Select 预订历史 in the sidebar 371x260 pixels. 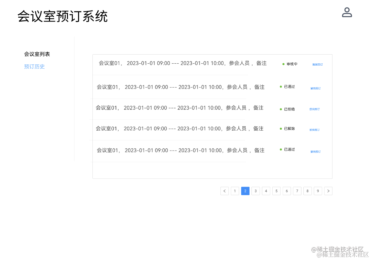[34, 67]
